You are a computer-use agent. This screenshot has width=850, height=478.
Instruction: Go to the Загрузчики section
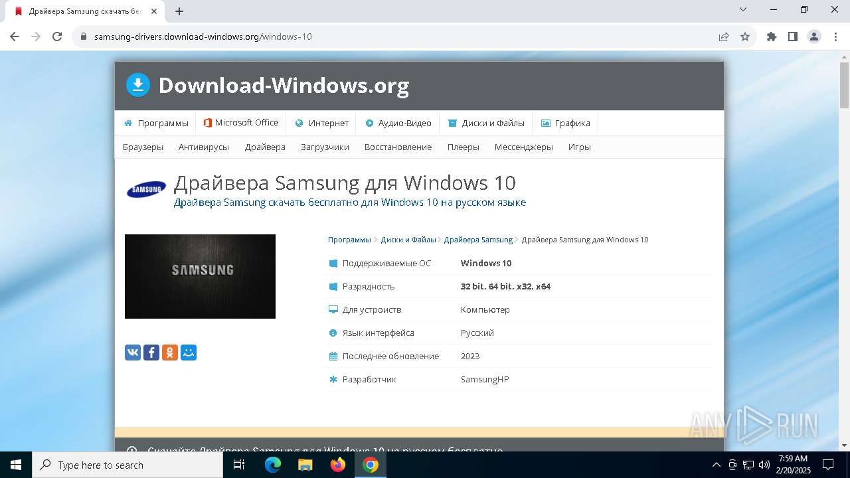(x=325, y=147)
